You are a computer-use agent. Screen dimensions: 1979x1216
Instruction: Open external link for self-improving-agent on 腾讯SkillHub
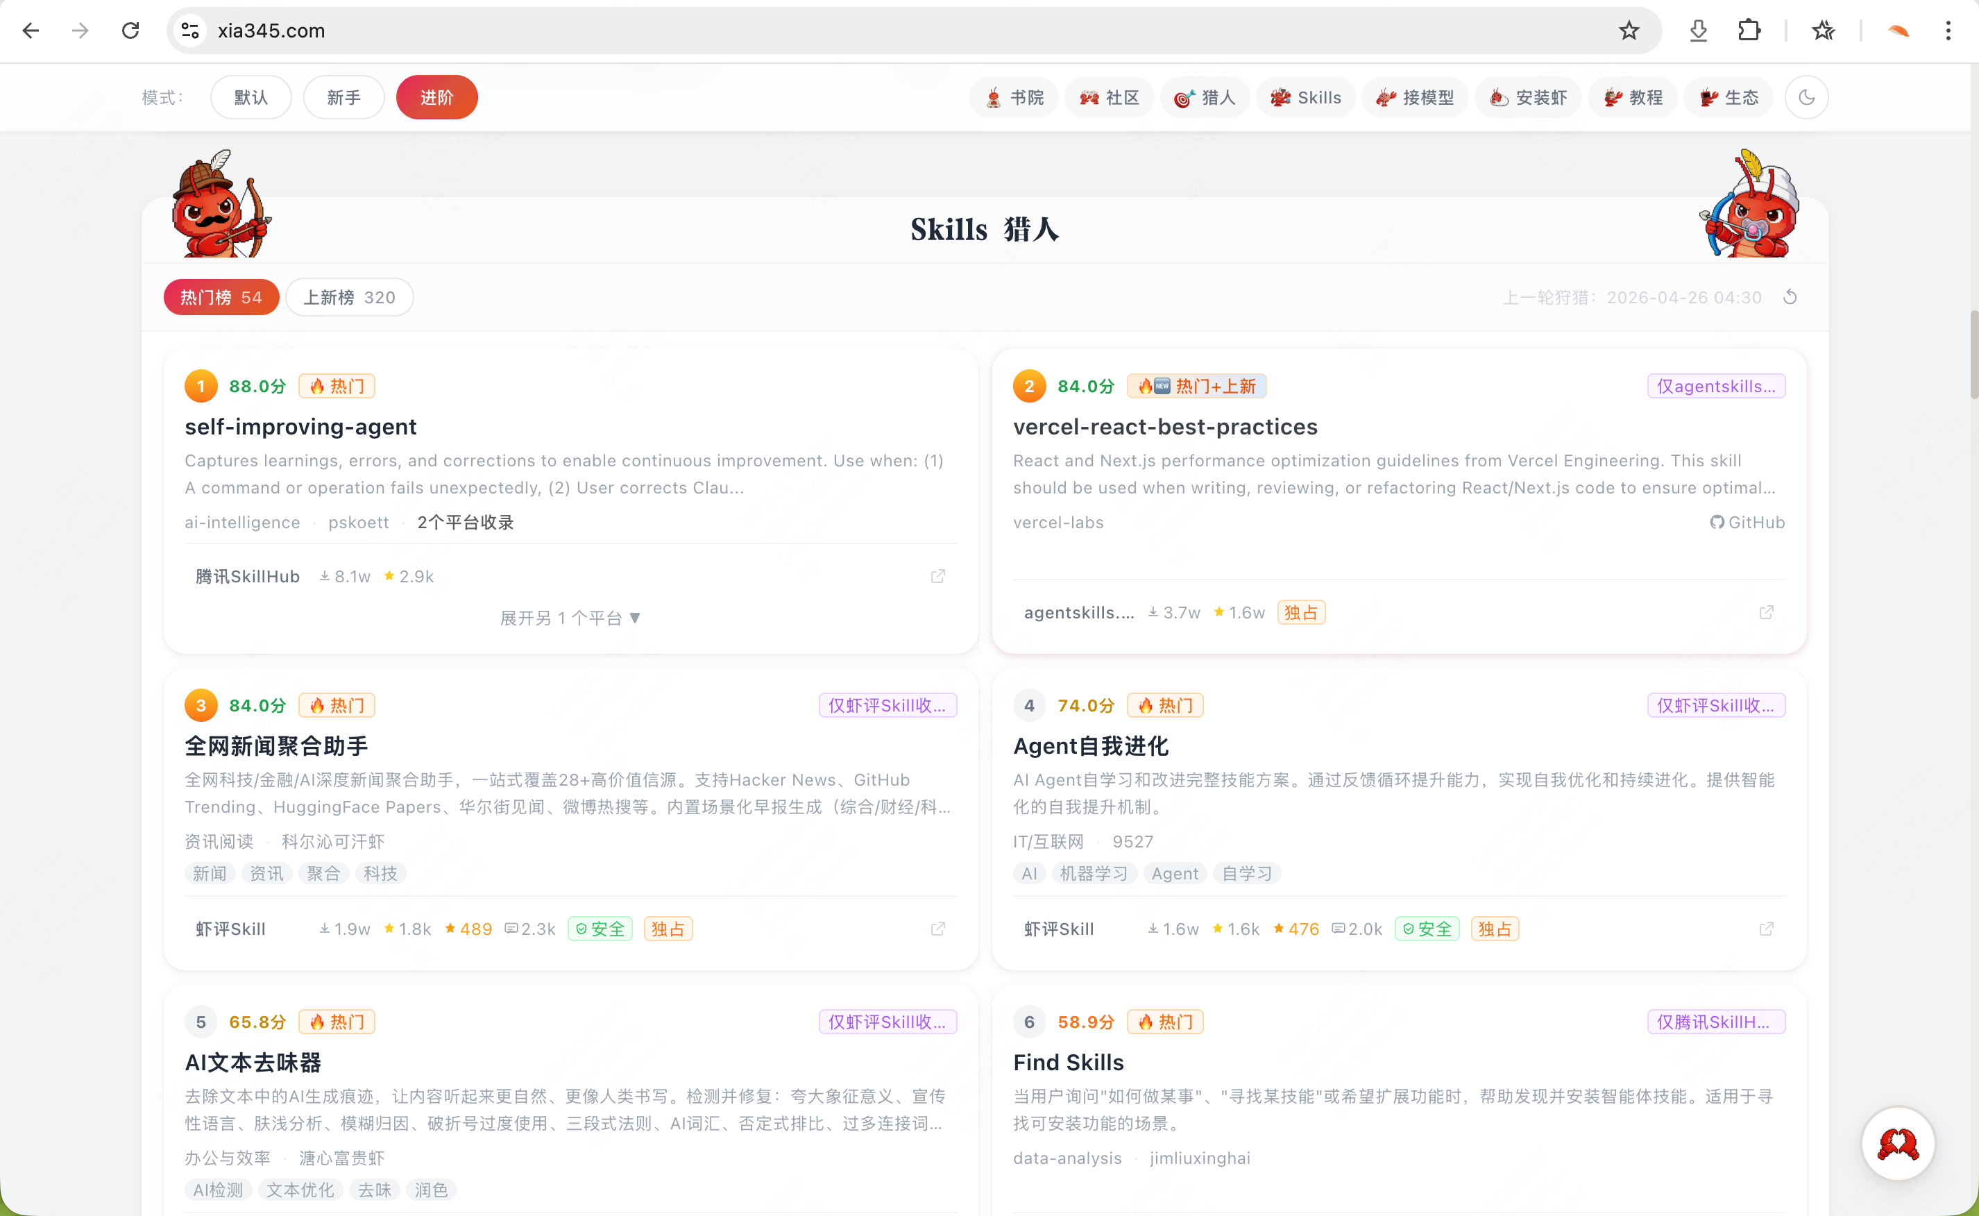937,577
